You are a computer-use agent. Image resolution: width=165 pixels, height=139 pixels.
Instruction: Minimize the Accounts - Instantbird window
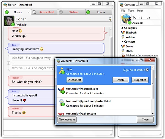coord(135,60)
